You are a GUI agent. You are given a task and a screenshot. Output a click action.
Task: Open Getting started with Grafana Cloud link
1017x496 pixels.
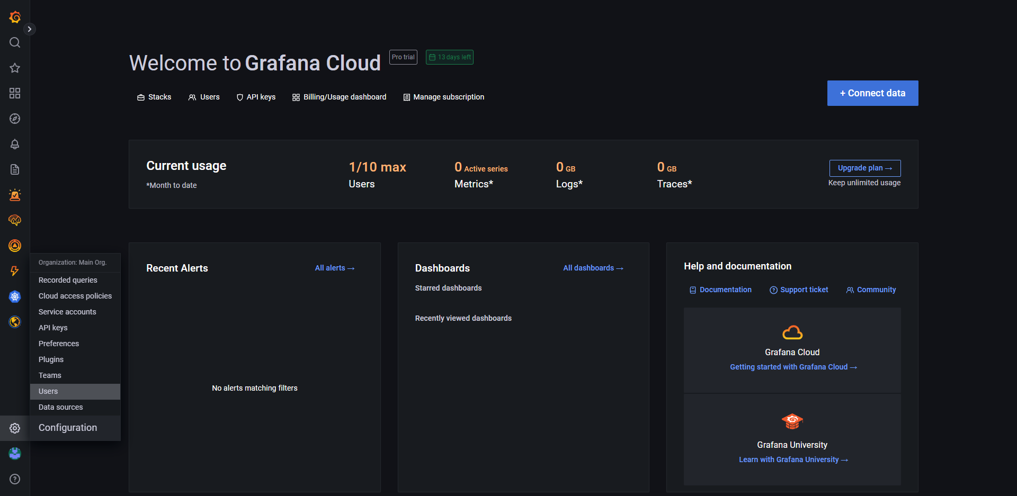pos(793,367)
